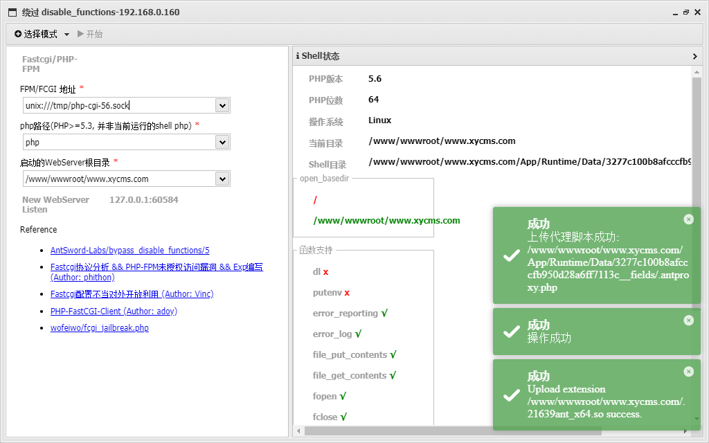Viewport: 709px width, 443px height.
Task: Click checkmark icon in 操作成功 toast
Action: click(x=512, y=332)
